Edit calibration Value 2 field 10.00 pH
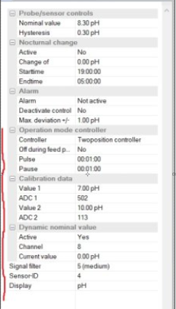Viewport: 176px width, 309px height. [117, 208]
